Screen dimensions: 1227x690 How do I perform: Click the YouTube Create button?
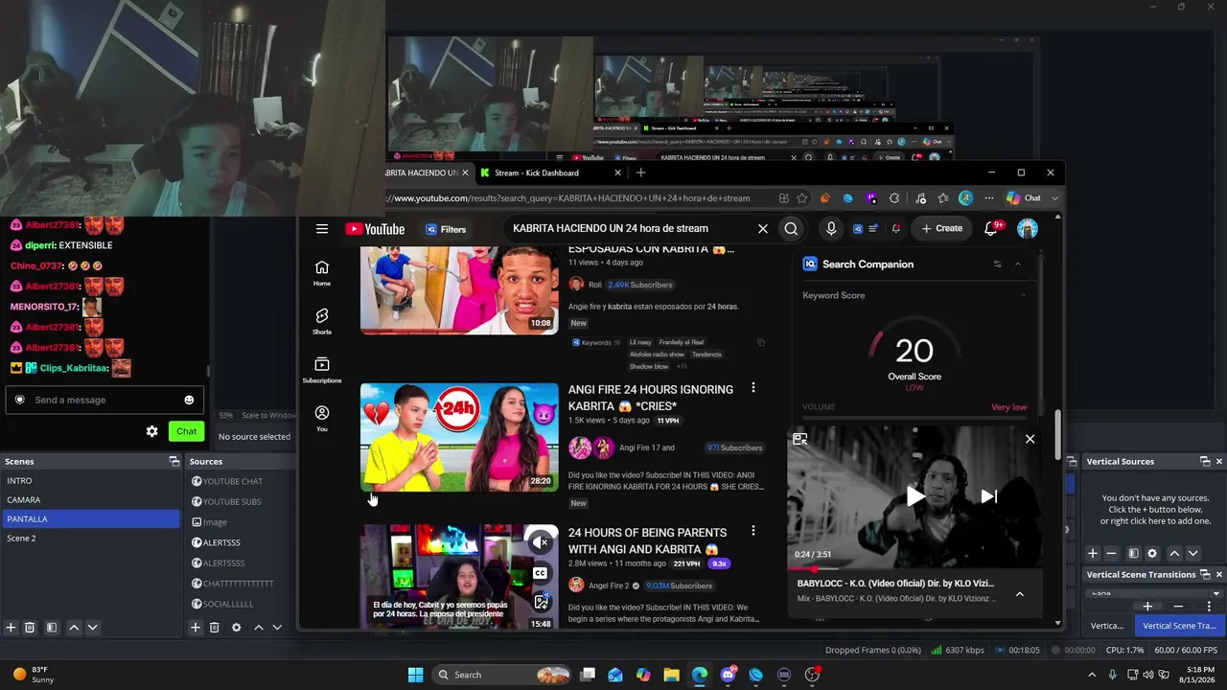(x=941, y=229)
